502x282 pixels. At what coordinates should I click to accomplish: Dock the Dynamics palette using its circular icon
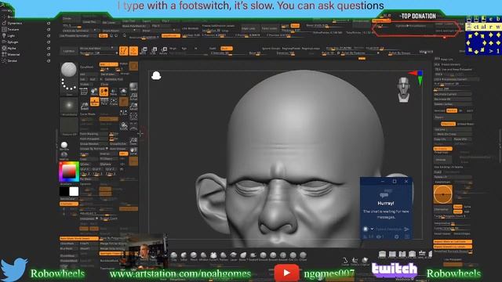[49, 23]
